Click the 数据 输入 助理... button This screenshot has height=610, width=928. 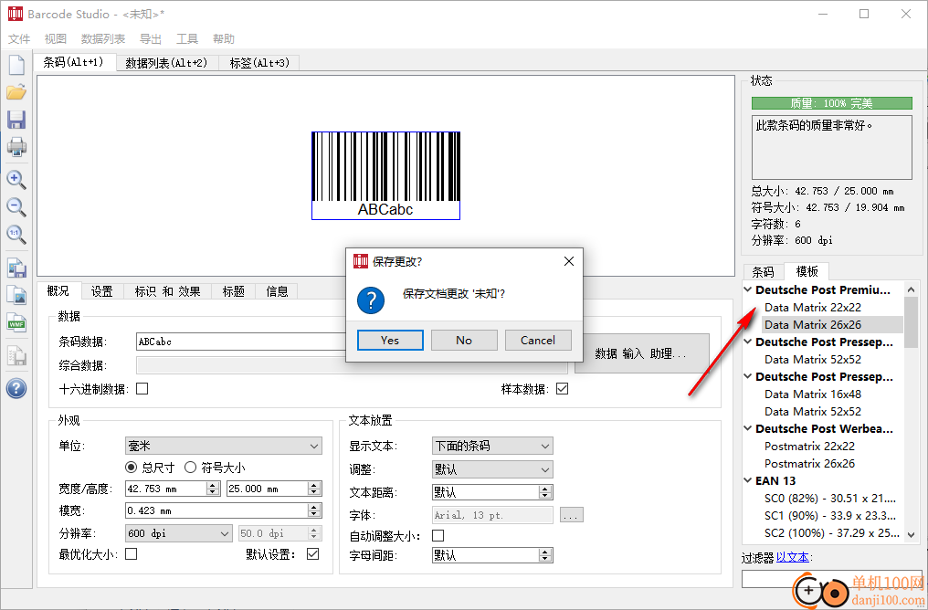tap(641, 353)
